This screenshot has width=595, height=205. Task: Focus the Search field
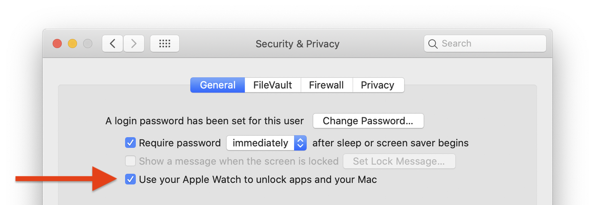[x=485, y=44]
